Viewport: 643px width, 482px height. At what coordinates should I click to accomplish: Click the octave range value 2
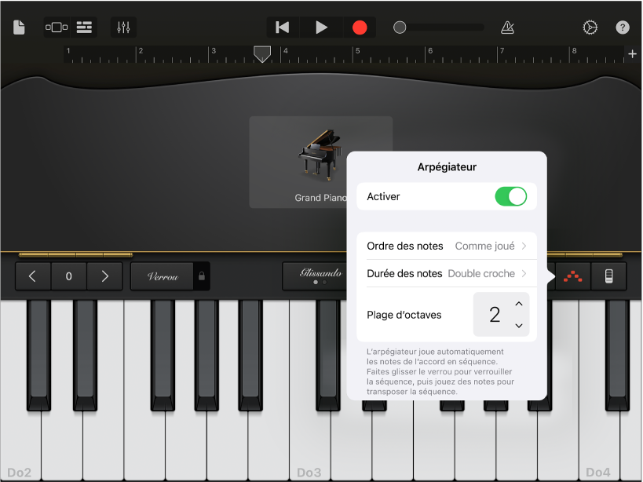pyautogui.click(x=495, y=314)
